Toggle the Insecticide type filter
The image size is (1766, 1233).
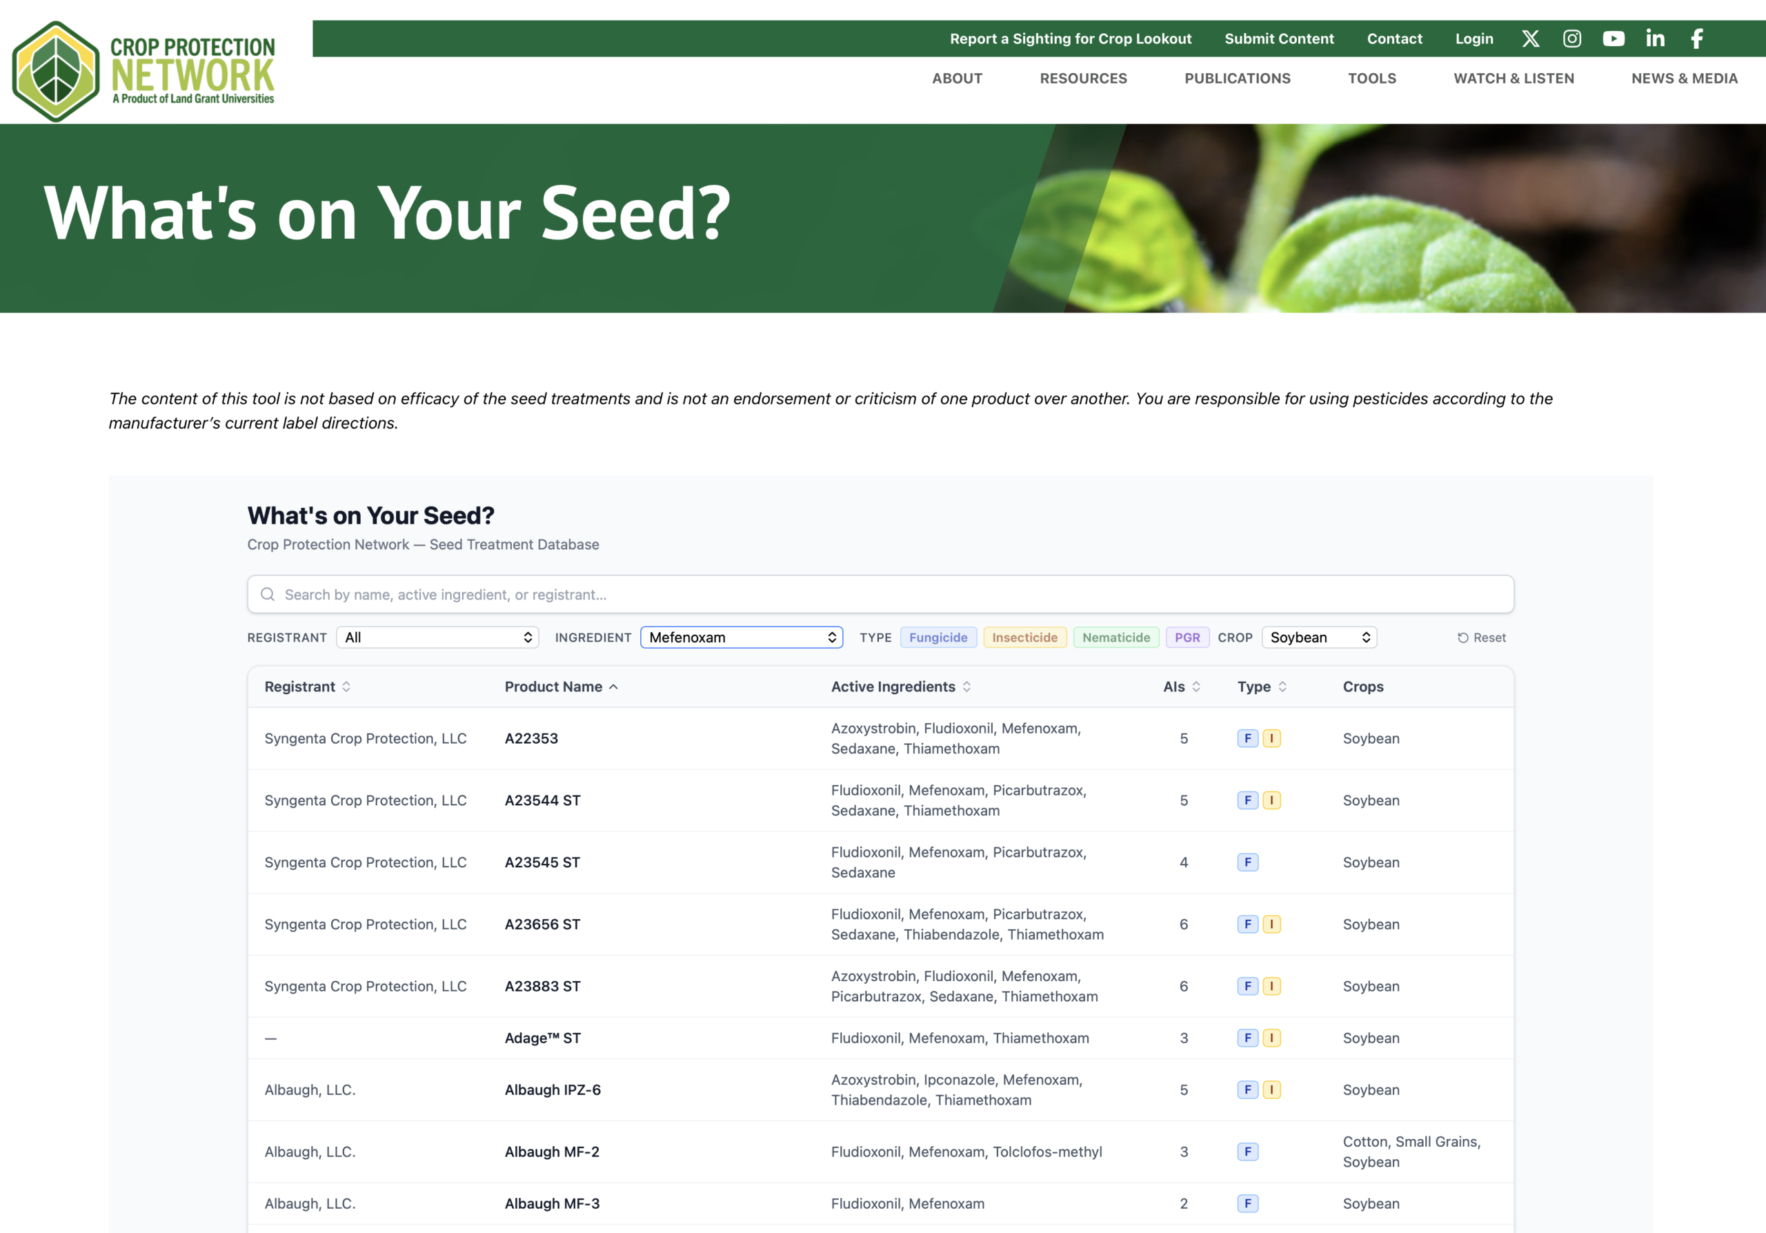[1024, 637]
